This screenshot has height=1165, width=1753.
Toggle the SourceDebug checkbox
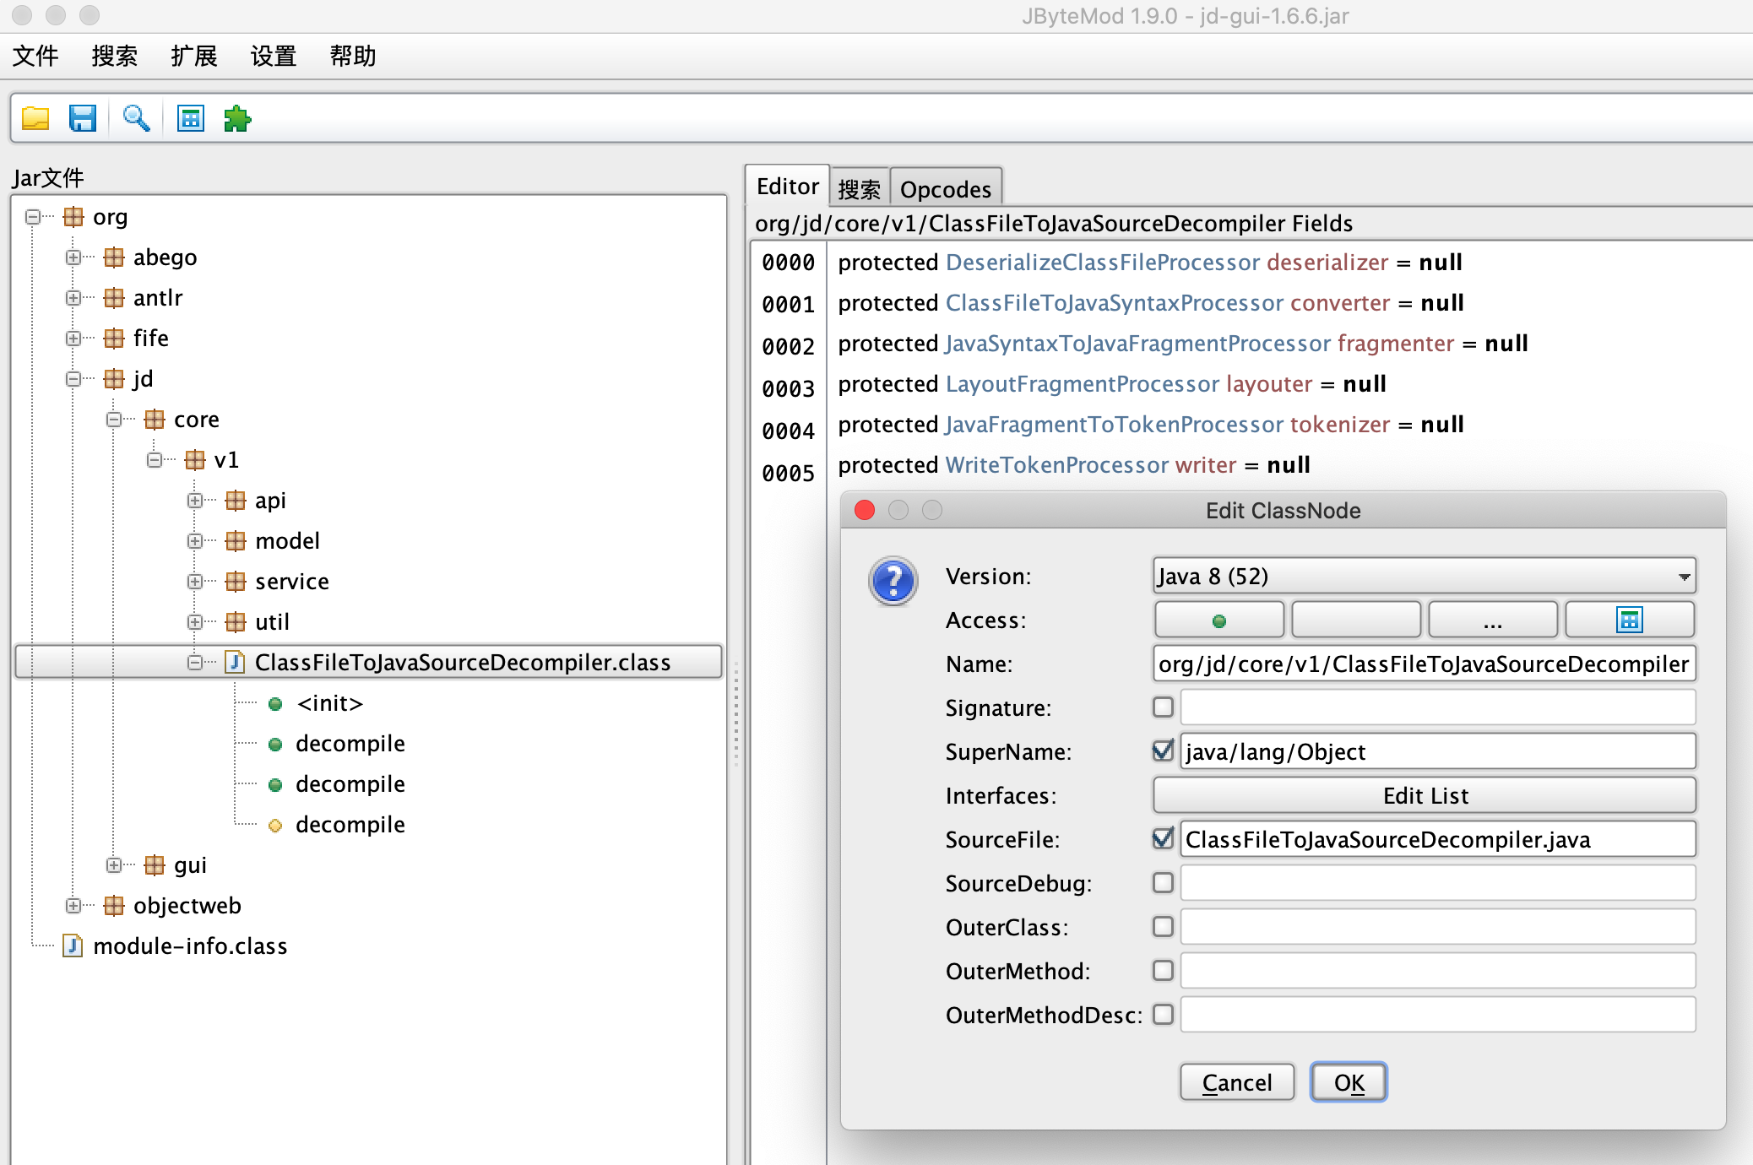[x=1163, y=883]
